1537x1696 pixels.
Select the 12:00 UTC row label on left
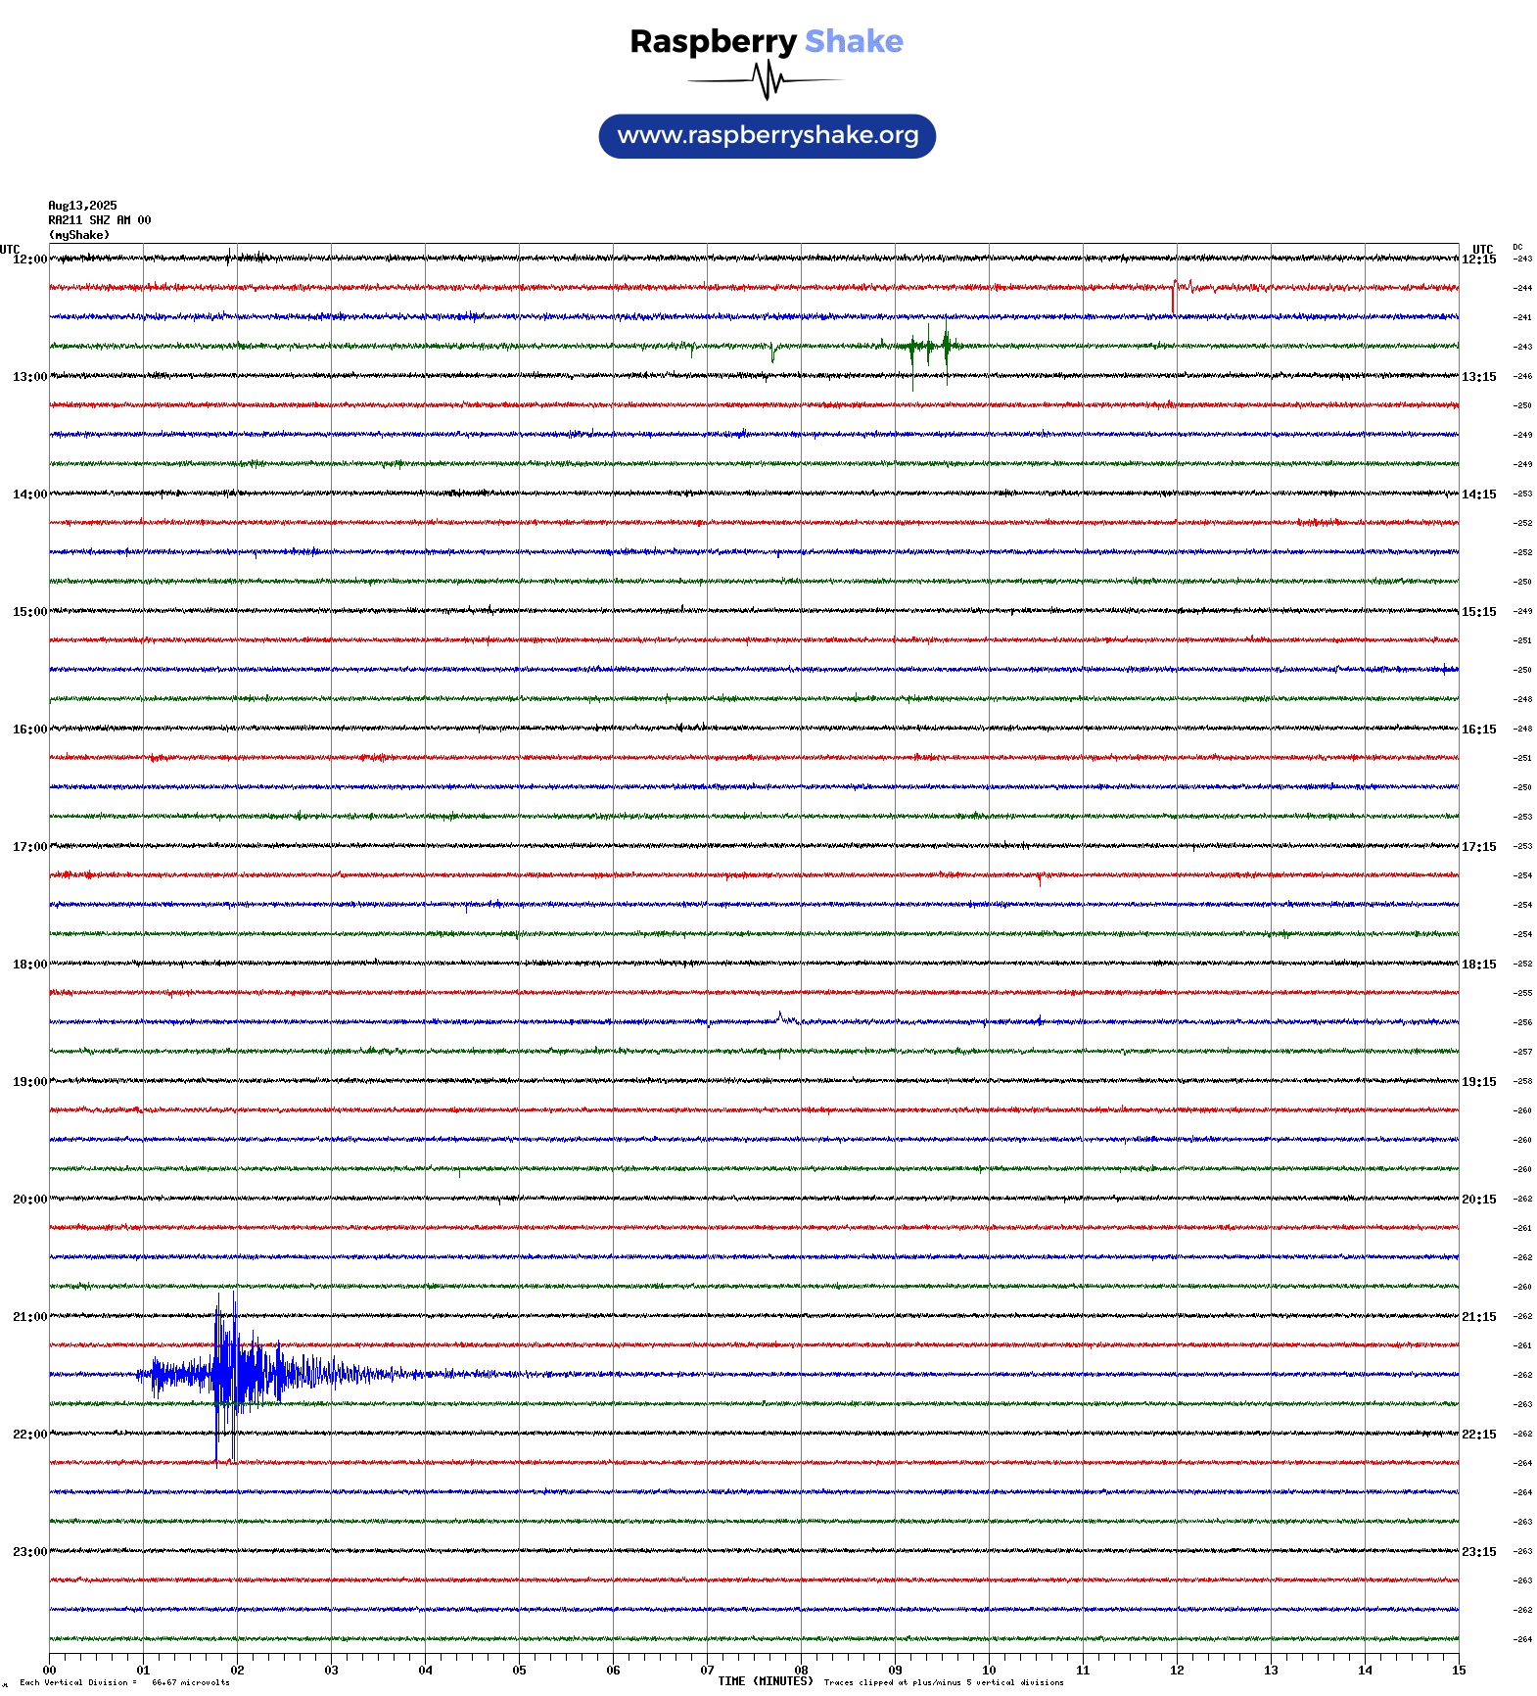pyautogui.click(x=29, y=259)
